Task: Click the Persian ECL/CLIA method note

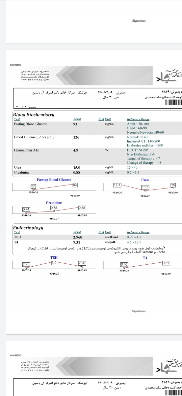Action: [x=97, y=249]
